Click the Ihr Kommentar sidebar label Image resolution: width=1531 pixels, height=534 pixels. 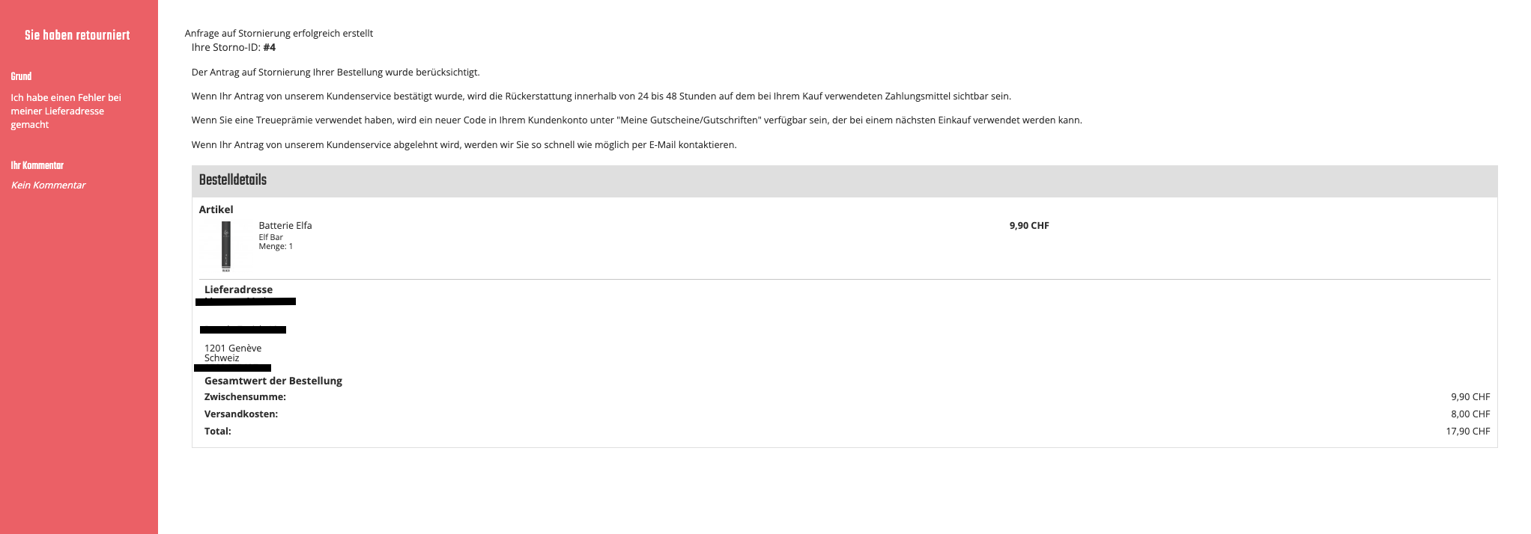point(37,165)
